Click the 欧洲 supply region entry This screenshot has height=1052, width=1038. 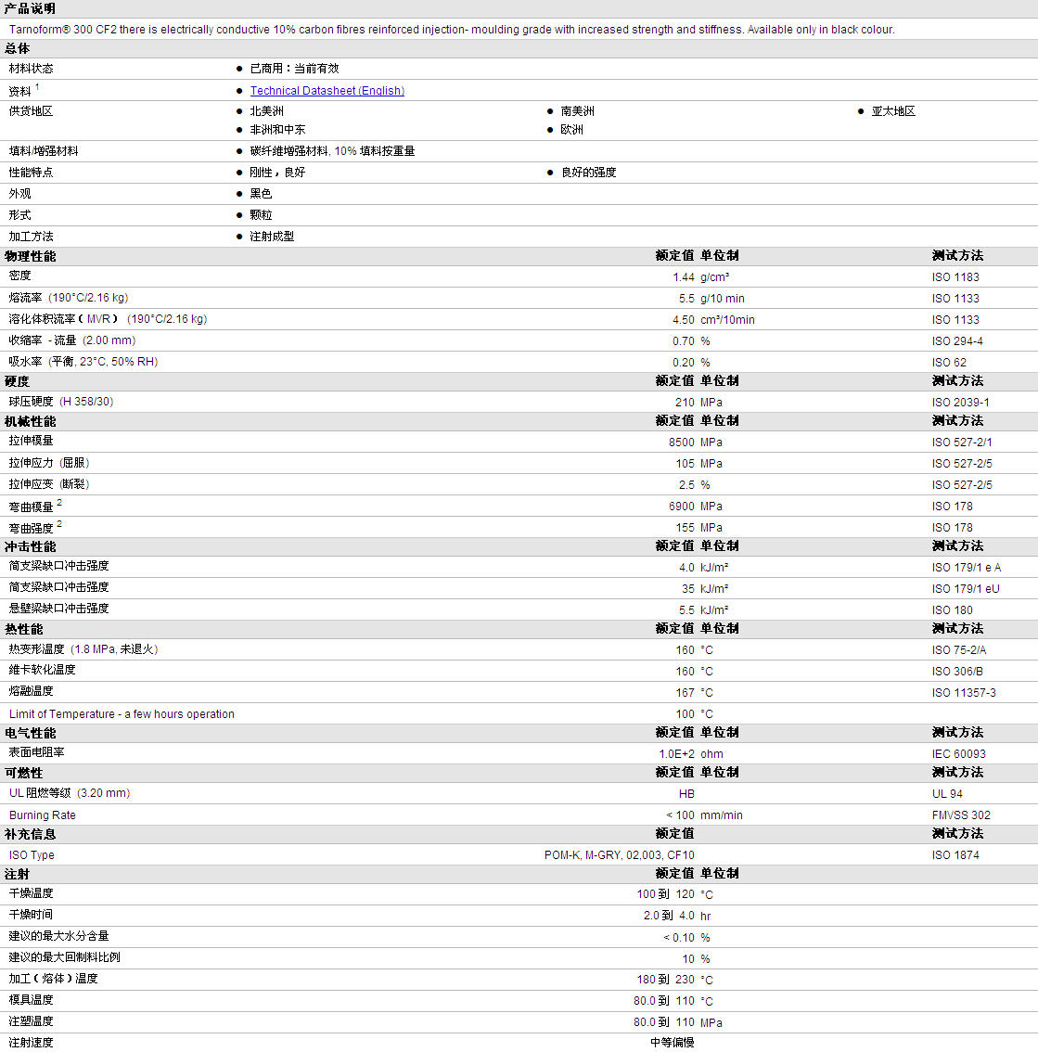pyautogui.click(x=571, y=130)
